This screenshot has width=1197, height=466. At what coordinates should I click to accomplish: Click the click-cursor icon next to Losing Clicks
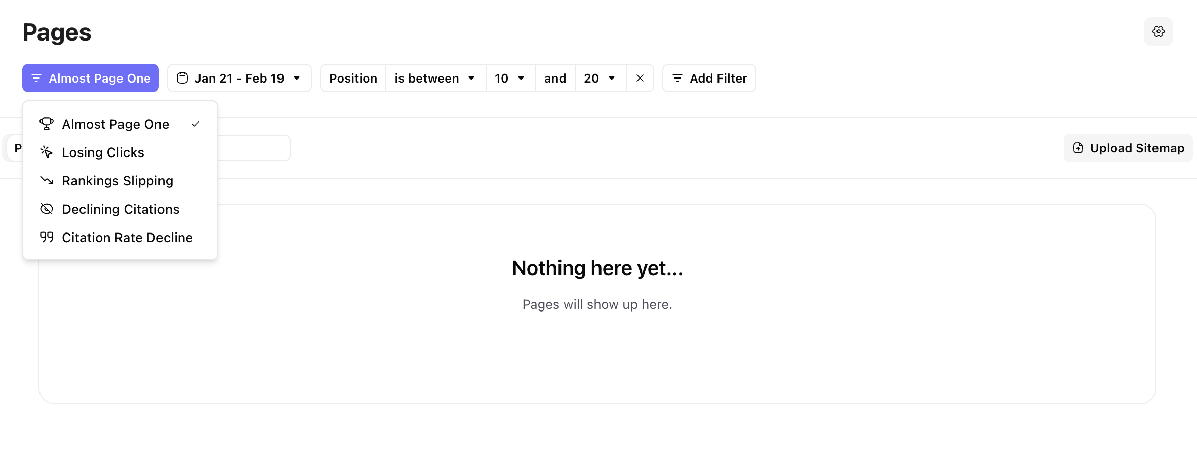46,152
